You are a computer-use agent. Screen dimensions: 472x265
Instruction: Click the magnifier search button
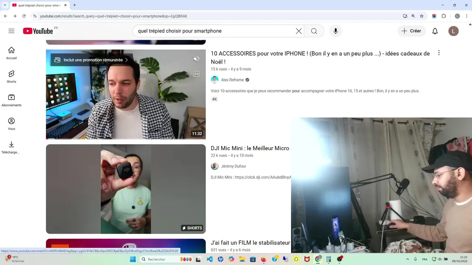[314, 31]
